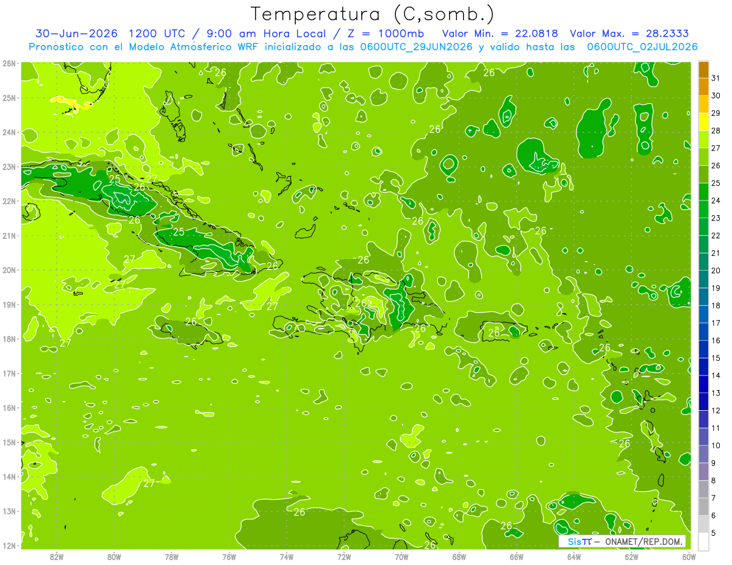Pick the top legend color above 31
The width and height of the screenshot is (732, 565).
click(x=703, y=69)
